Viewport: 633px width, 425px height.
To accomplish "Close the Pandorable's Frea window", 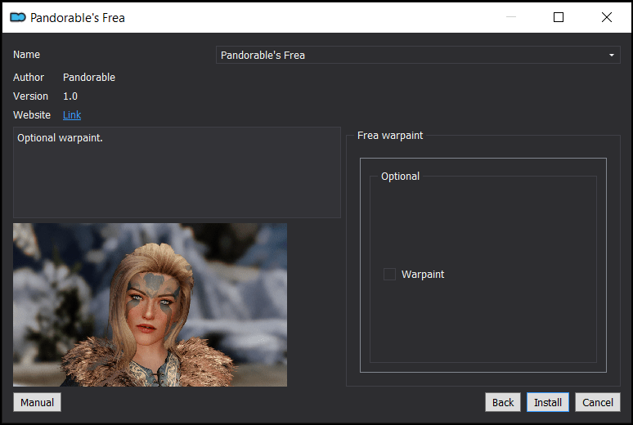I will (x=606, y=17).
